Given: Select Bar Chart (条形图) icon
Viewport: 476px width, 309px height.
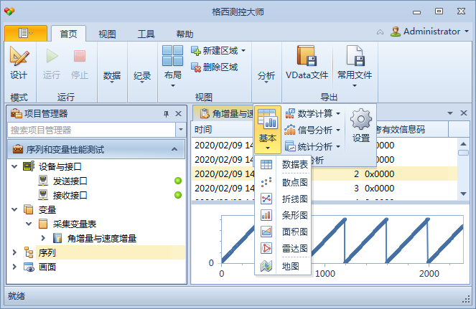Looking at the screenshot, I should 266,215.
